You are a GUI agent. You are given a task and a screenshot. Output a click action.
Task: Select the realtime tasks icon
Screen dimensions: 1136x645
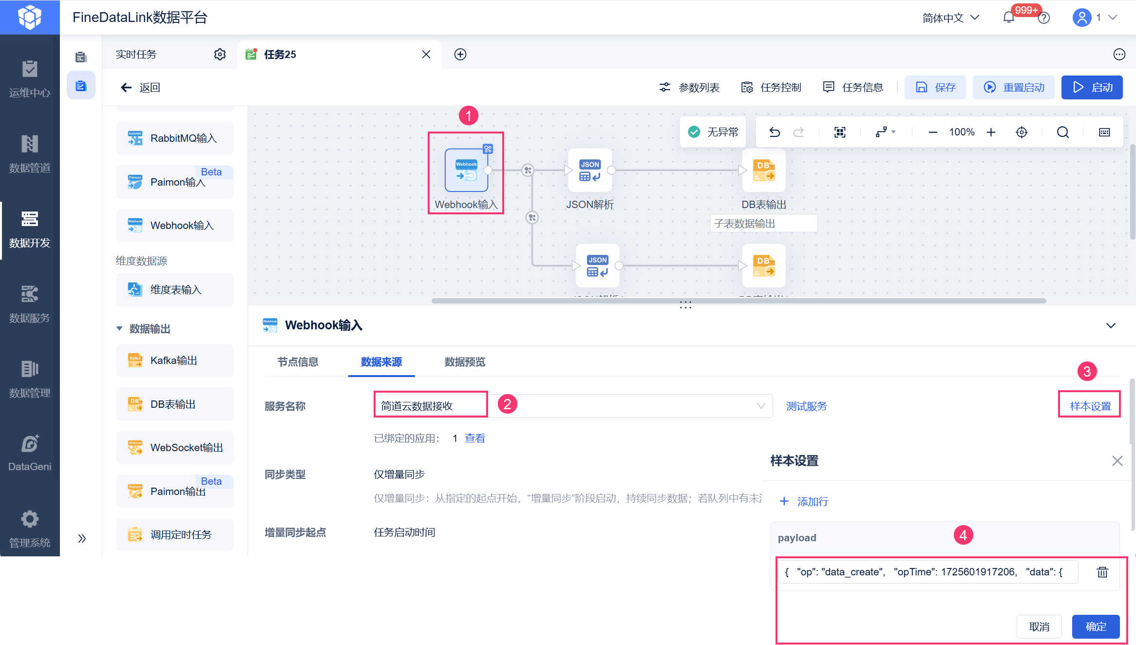81,86
